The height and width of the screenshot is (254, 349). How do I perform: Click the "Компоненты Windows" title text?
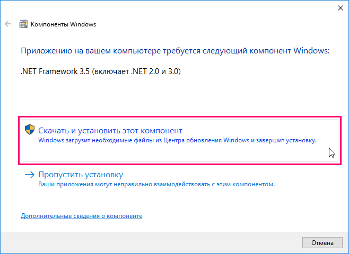click(x=63, y=24)
